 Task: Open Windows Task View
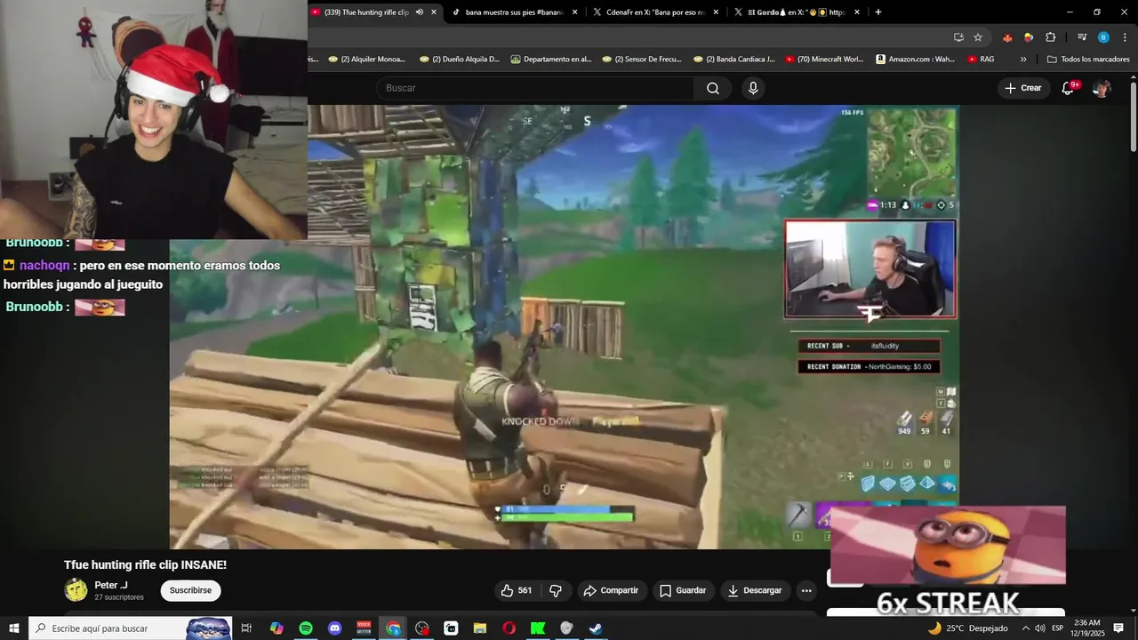click(x=247, y=628)
